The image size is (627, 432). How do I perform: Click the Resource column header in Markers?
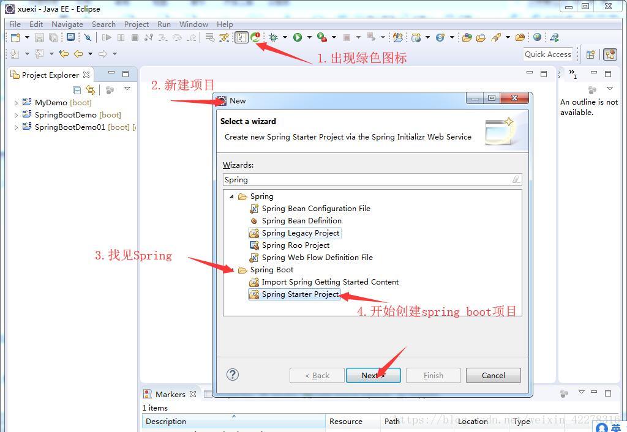point(352,422)
